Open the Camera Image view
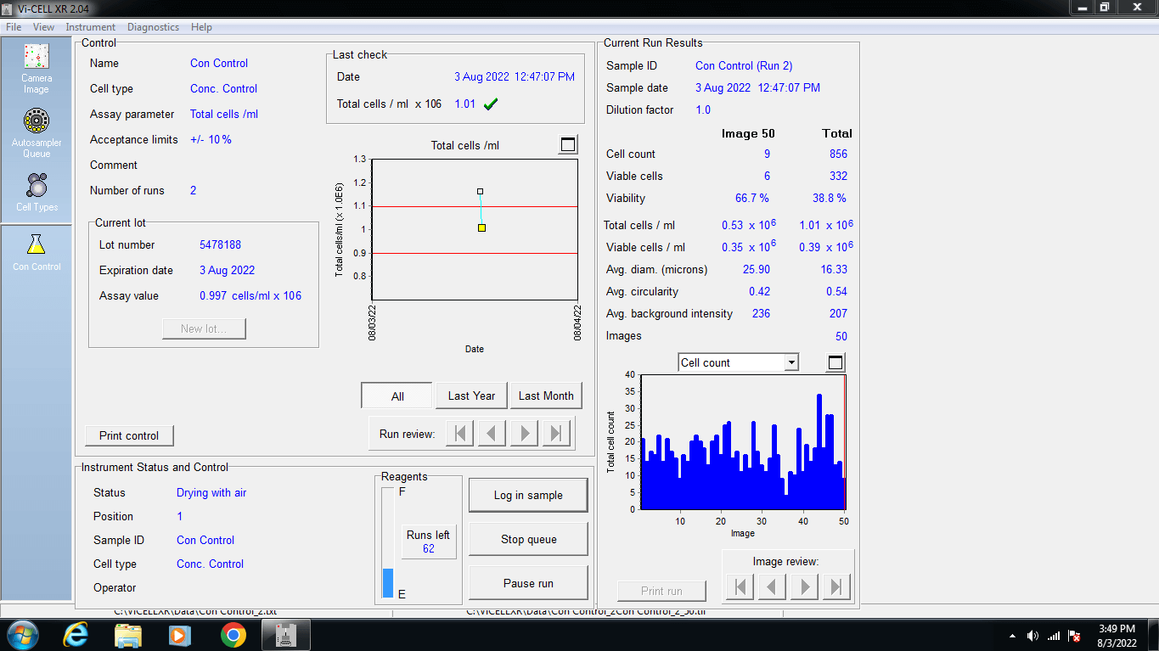 coord(36,68)
